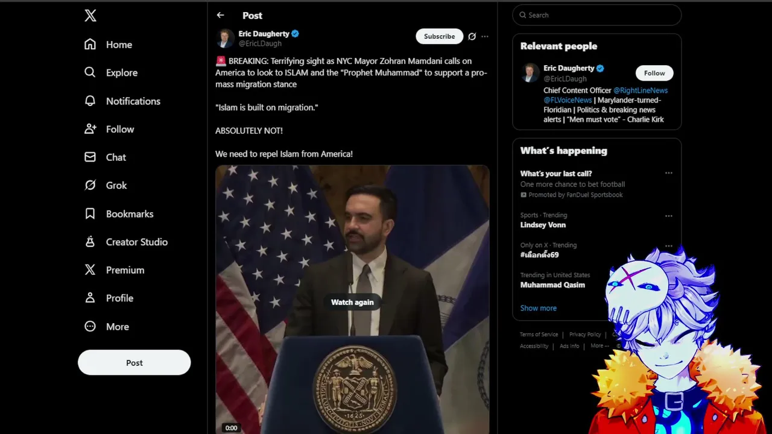Open Creator Studio in sidebar
The image size is (772, 434).
pos(126,242)
